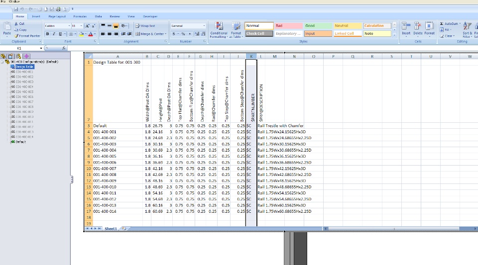Click the Decrease Decimal icon
The width and height of the screenshot is (478, 265).
[203, 34]
